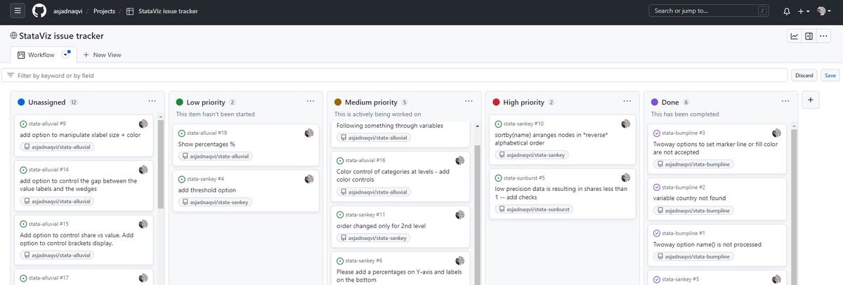Screen dimensions: 843x285
Task: Add a New View tab
Action: [x=103, y=55]
